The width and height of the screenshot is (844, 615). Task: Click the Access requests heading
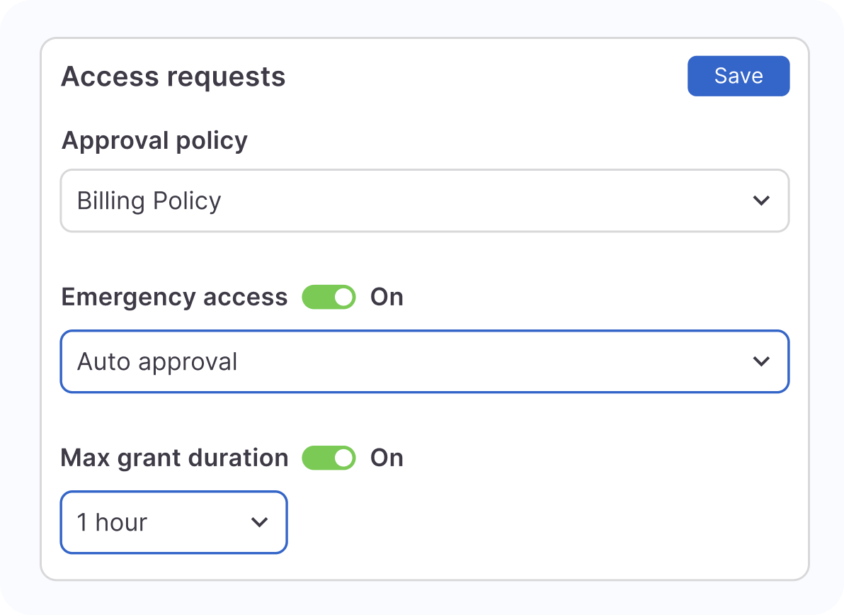click(x=173, y=77)
